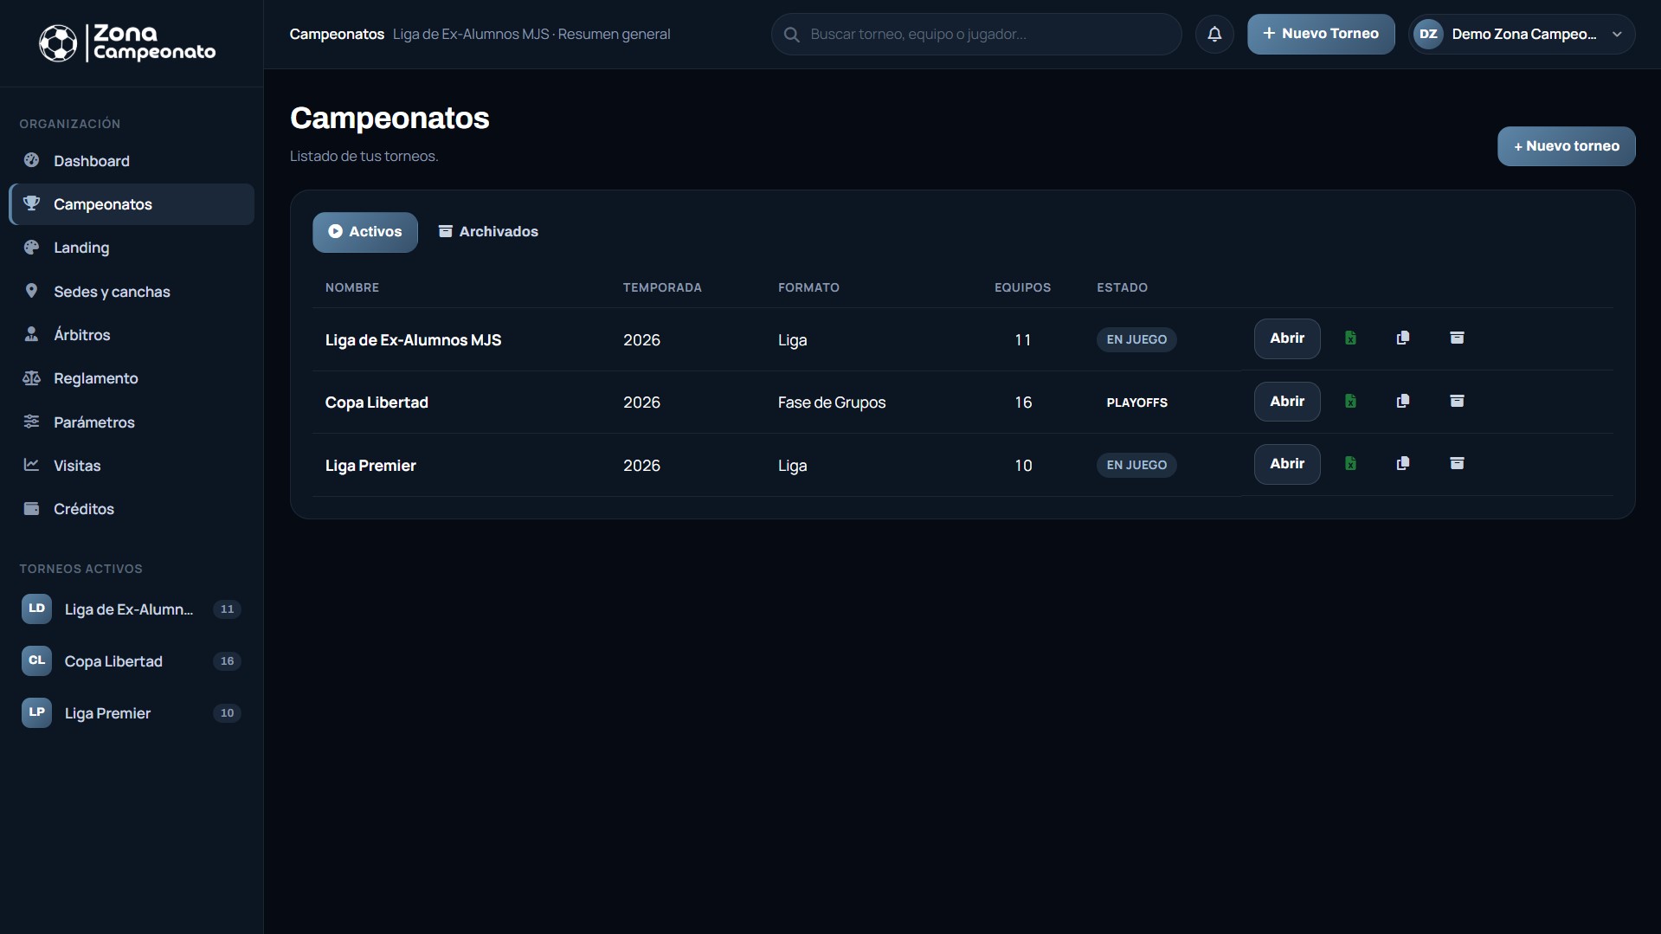Click the Visitas chart icon
This screenshot has height=934, width=1661.
click(32, 465)
